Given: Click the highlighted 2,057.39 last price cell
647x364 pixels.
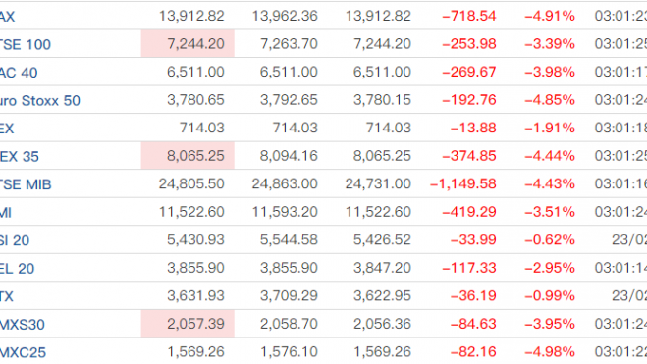Looking at the screenshot, I should pos(188,324).
